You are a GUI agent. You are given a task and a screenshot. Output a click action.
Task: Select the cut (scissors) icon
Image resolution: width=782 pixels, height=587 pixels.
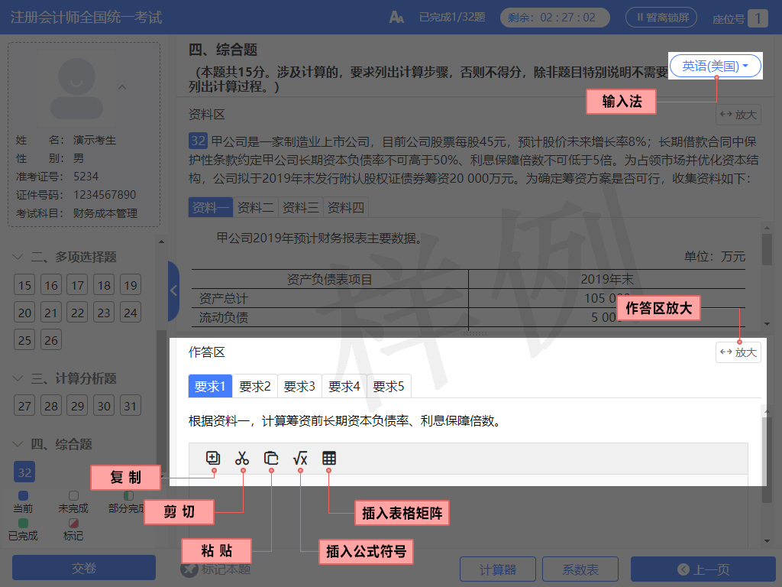click(x=242, y=458)
